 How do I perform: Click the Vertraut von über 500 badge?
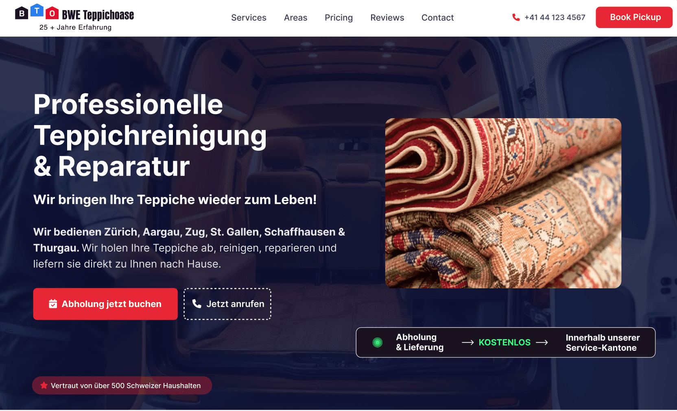122,385
